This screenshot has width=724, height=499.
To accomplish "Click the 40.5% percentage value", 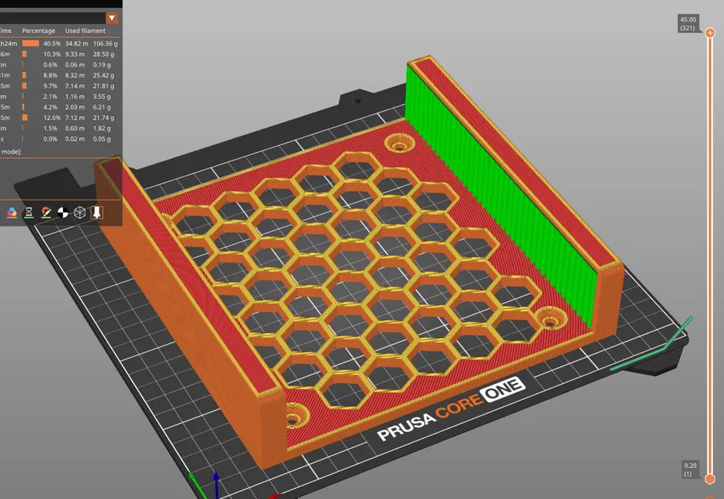I will tap(52, 43).
